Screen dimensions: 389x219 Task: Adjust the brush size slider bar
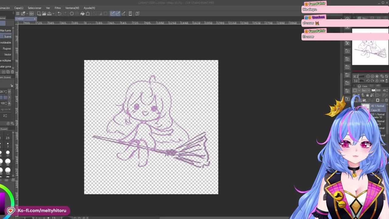tap(4, 97)
